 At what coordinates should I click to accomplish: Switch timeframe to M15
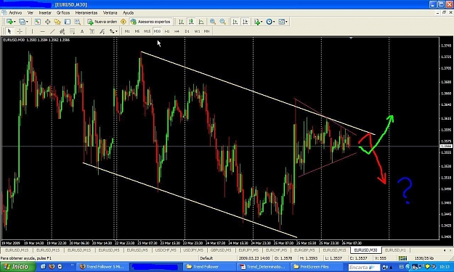point(147,31)
